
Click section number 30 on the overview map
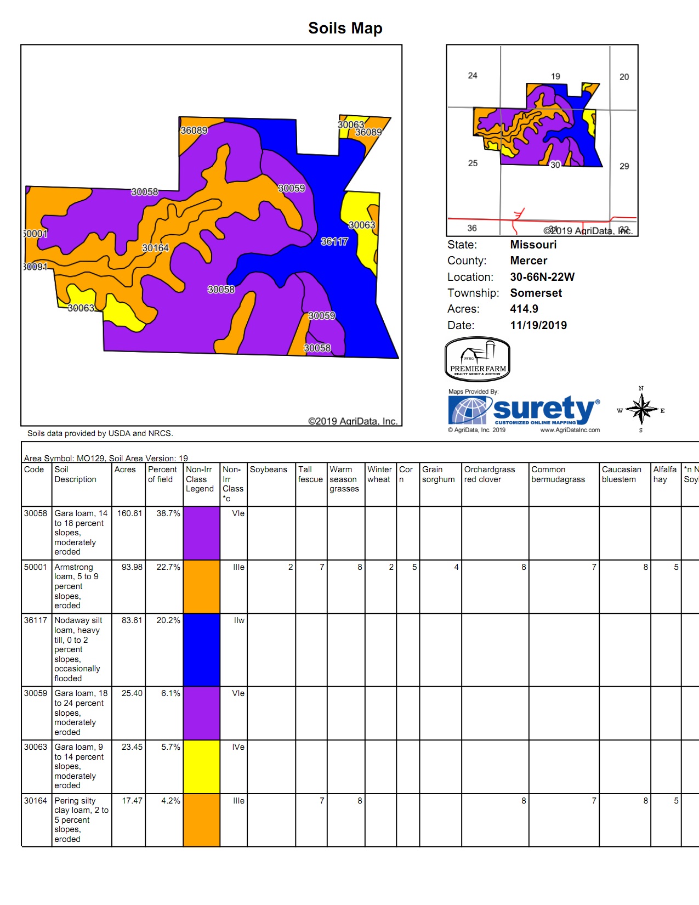[555, 165]
